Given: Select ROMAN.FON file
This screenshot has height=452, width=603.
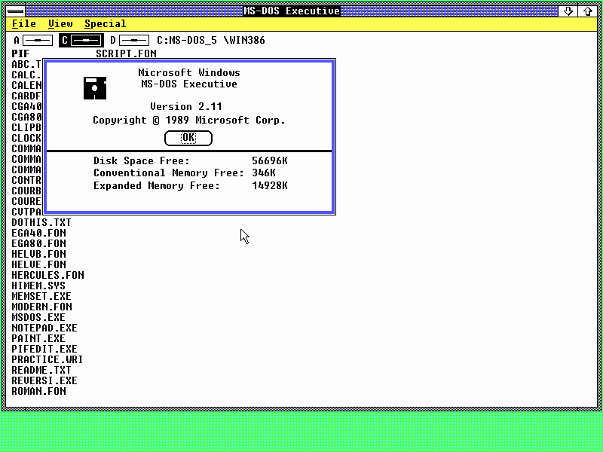Looking at the screenshot, I should click(x=39, y=391).
